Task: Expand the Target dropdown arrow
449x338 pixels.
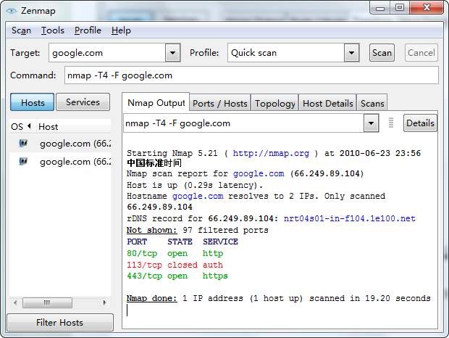Action: tap(172, 53)
